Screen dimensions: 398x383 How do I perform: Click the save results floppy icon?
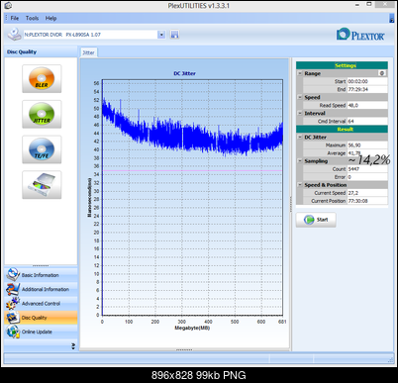pyautogui.click(x=174, y=35)
